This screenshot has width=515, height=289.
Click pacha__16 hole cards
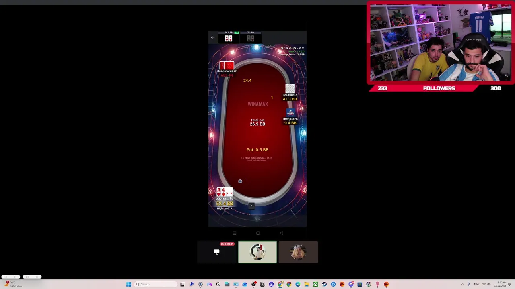225,192
